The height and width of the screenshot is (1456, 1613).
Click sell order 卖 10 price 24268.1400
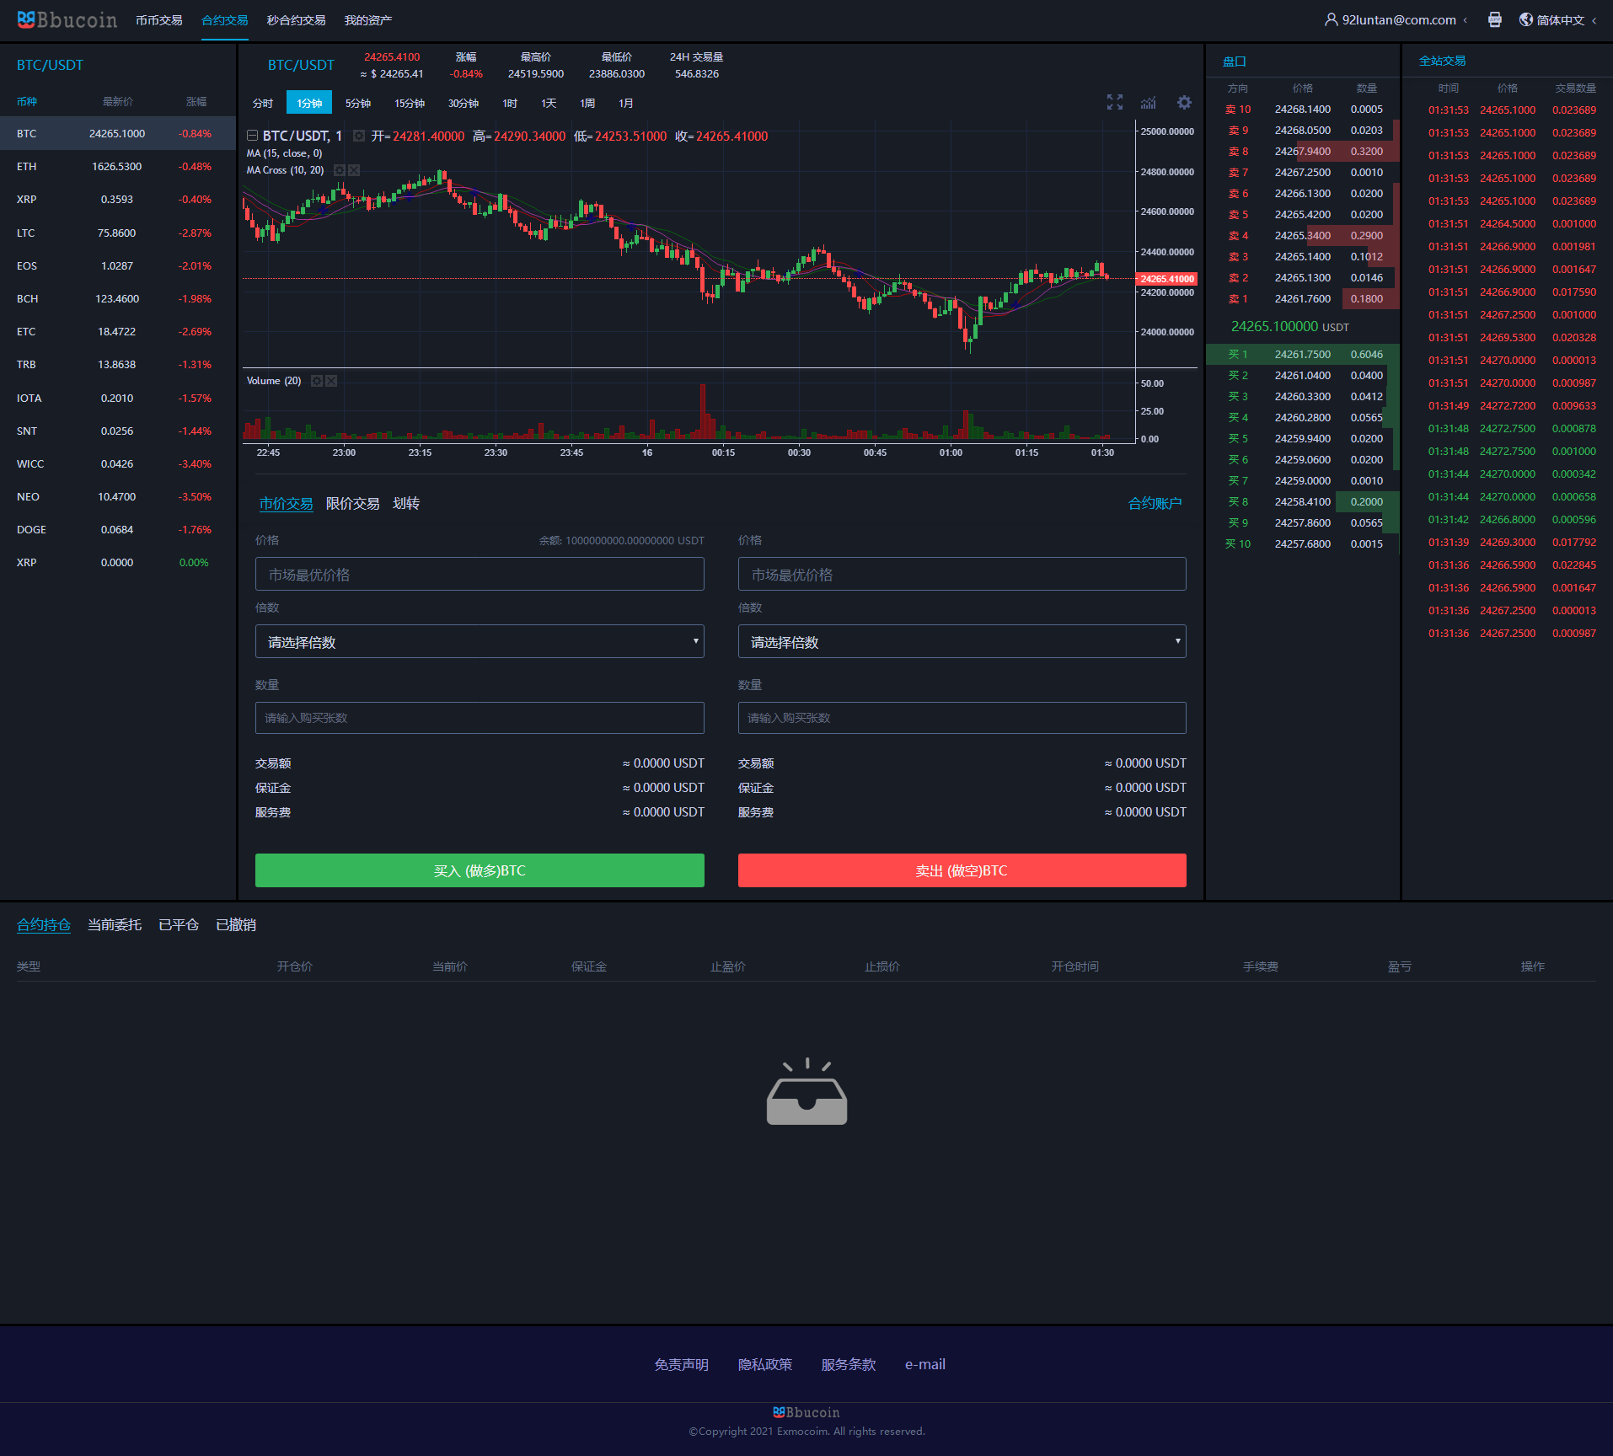[1303, 110]
